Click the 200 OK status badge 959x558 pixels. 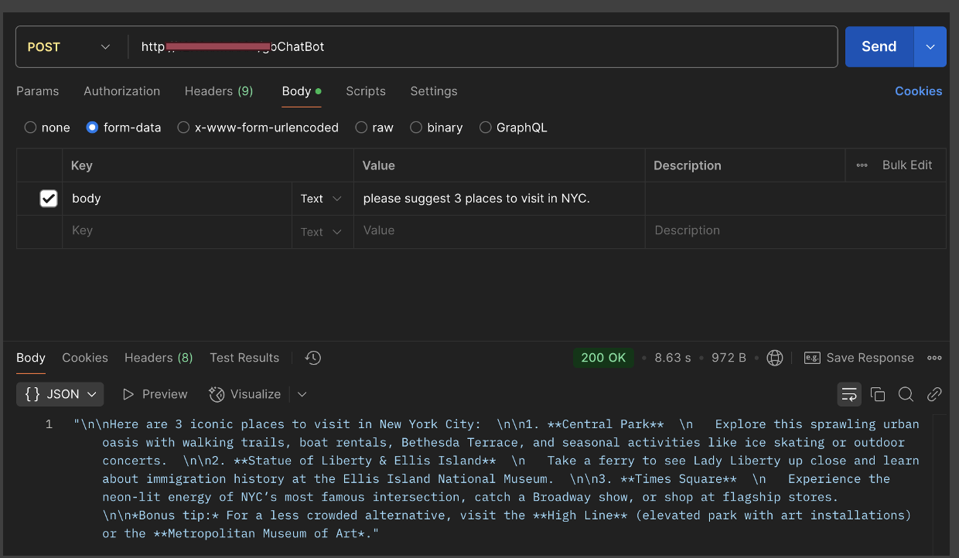603,358
